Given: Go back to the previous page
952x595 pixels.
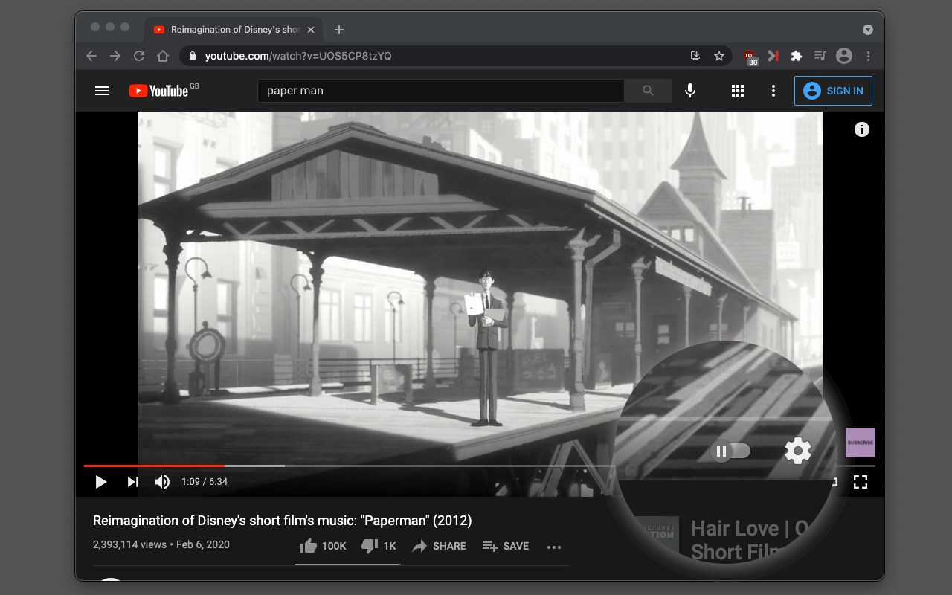Looking at the screenshot, I should [91, 56].
